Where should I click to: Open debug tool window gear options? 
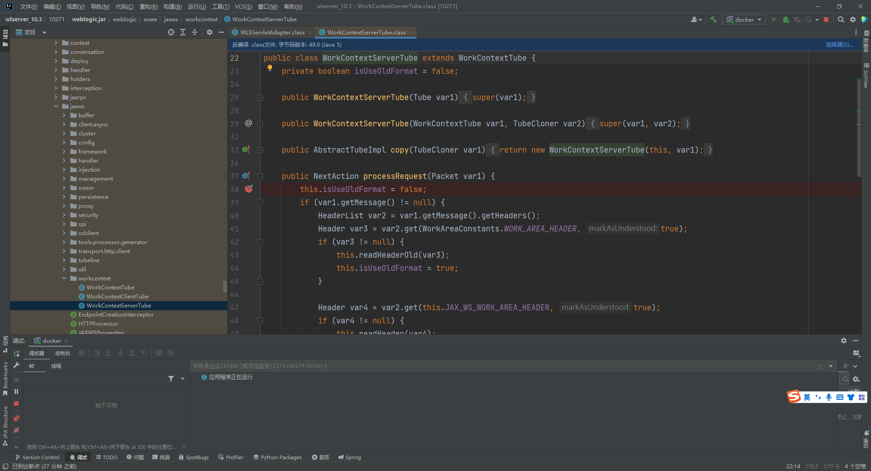[844, 341]
